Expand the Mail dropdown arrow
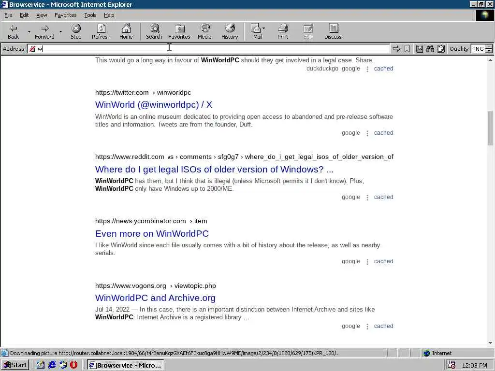495x371 pixels. point(264,29)
